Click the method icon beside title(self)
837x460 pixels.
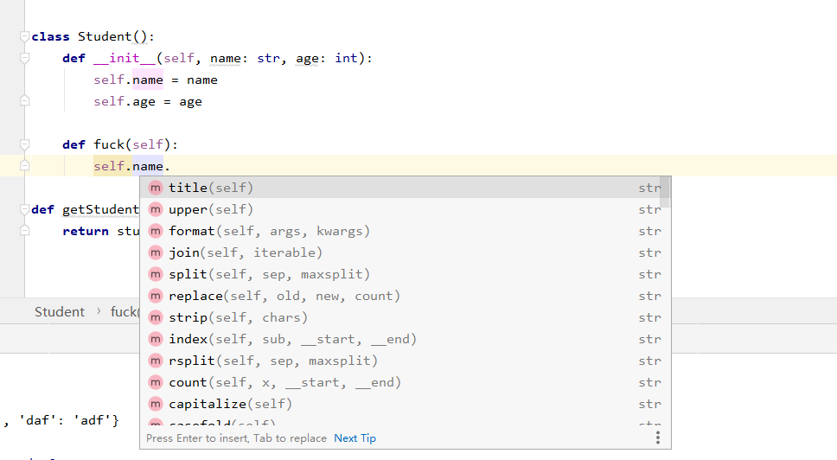point(156,188)
